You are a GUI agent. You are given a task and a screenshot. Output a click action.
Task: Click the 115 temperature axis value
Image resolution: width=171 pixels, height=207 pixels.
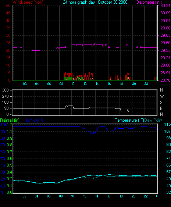click(167, 124)
